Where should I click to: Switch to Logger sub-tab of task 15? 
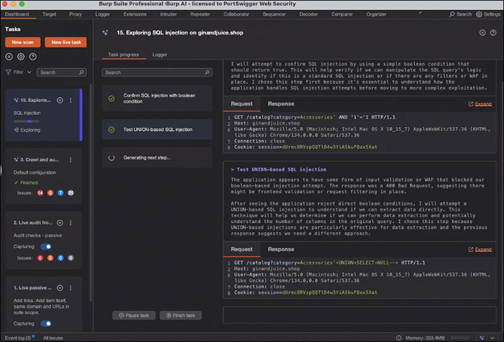(160, 55)
